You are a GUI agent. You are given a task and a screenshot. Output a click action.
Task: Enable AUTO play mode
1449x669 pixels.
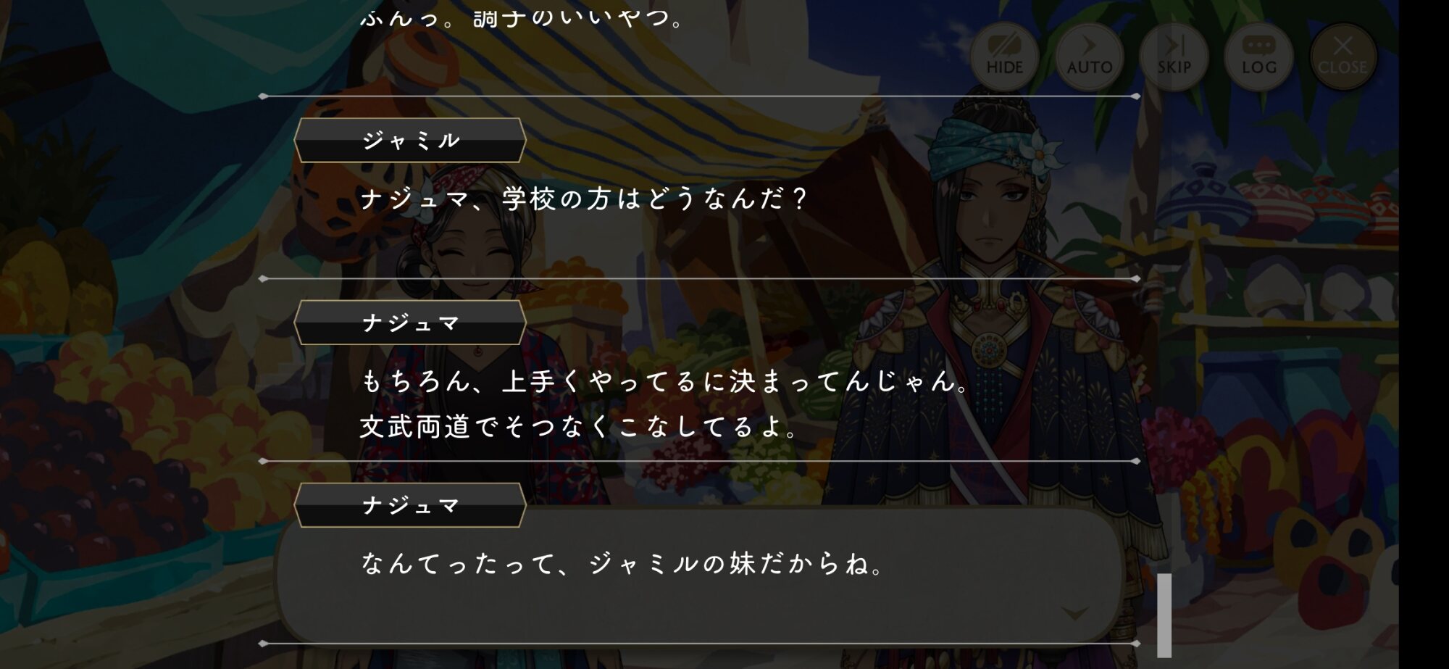coord(1089,56)
